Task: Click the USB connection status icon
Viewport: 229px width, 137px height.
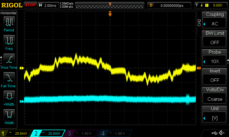Action: (x=214, y=133)
